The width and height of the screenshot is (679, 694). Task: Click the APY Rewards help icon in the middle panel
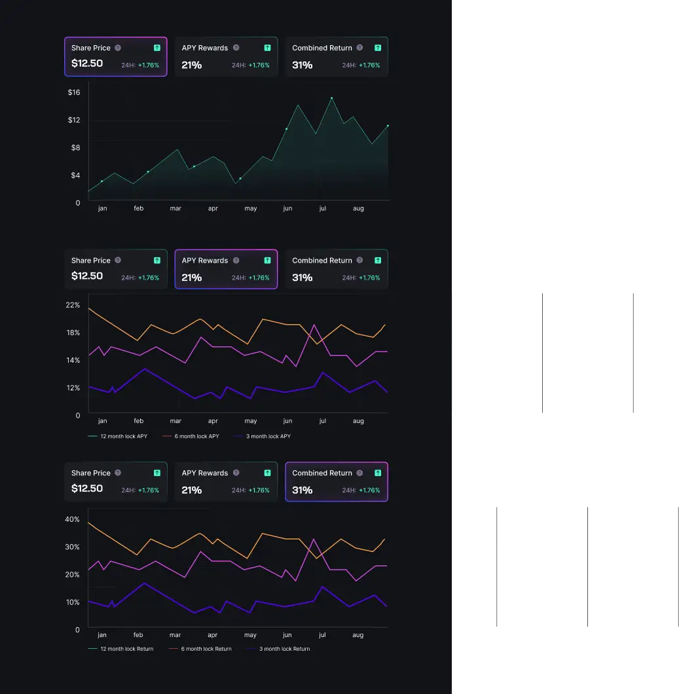[236, 261]
